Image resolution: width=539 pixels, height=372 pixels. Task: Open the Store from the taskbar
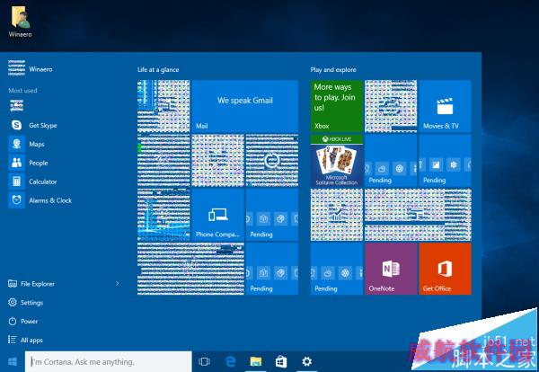281,362
